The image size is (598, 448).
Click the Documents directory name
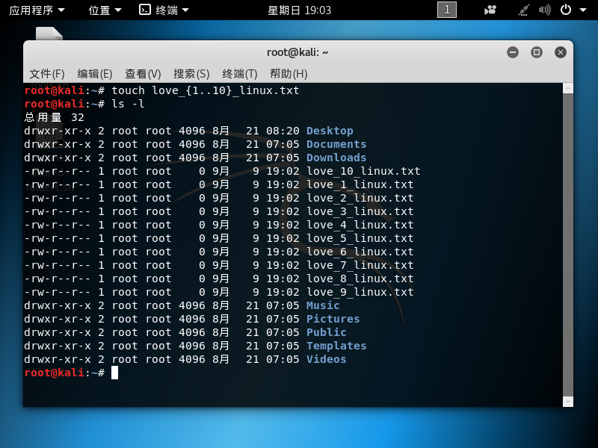click(x=336, y=144)
